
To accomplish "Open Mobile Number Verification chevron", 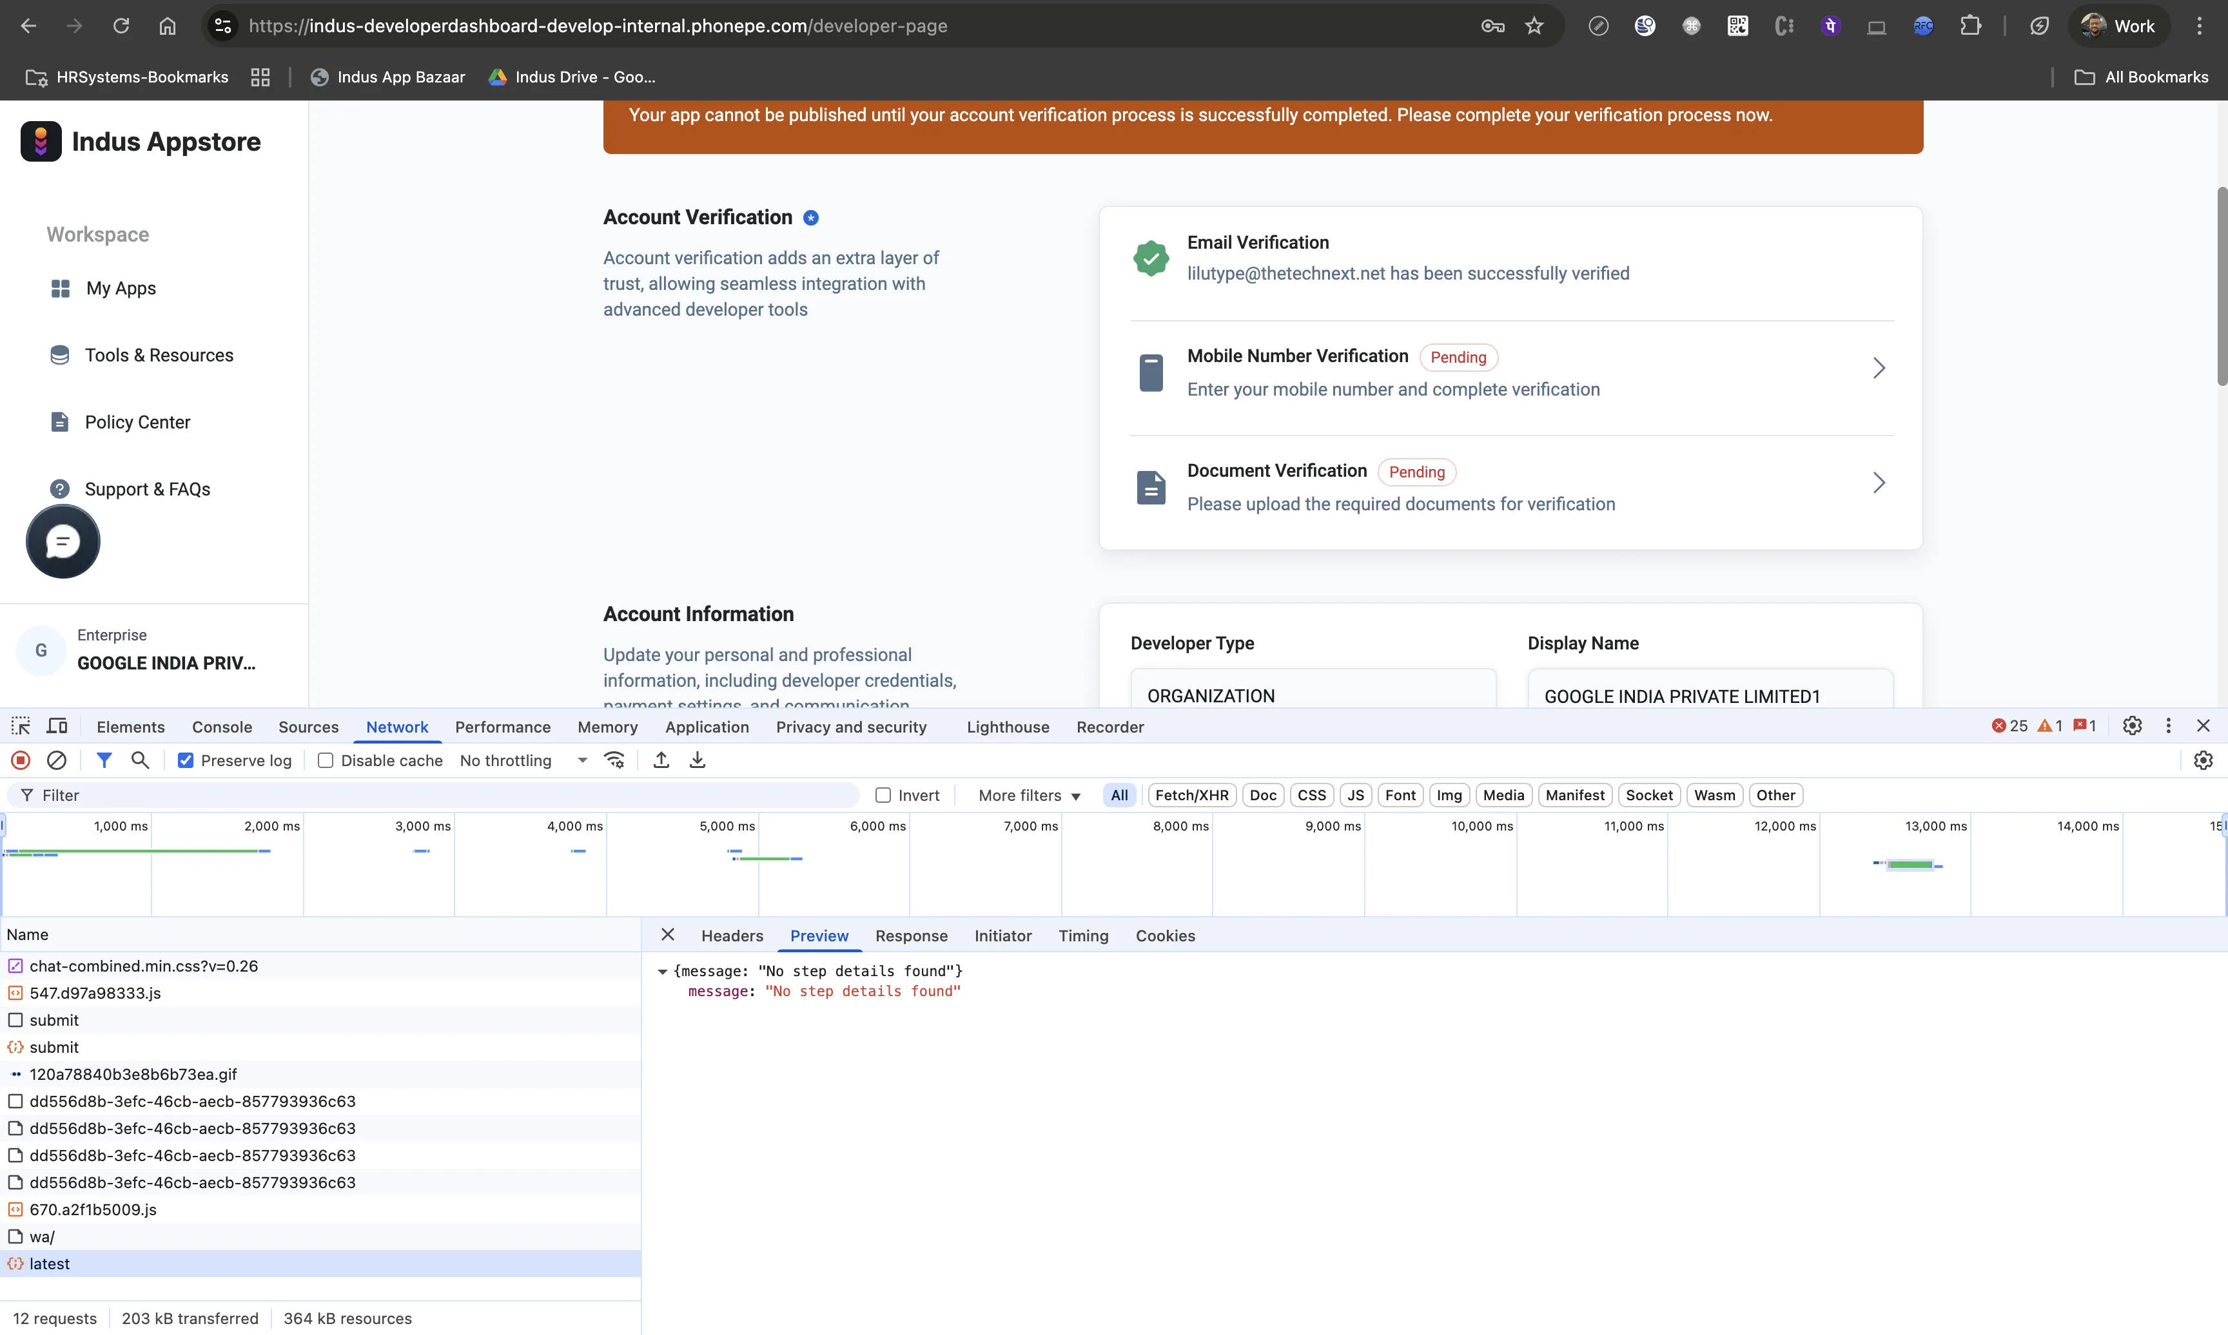I will 1879,368.
